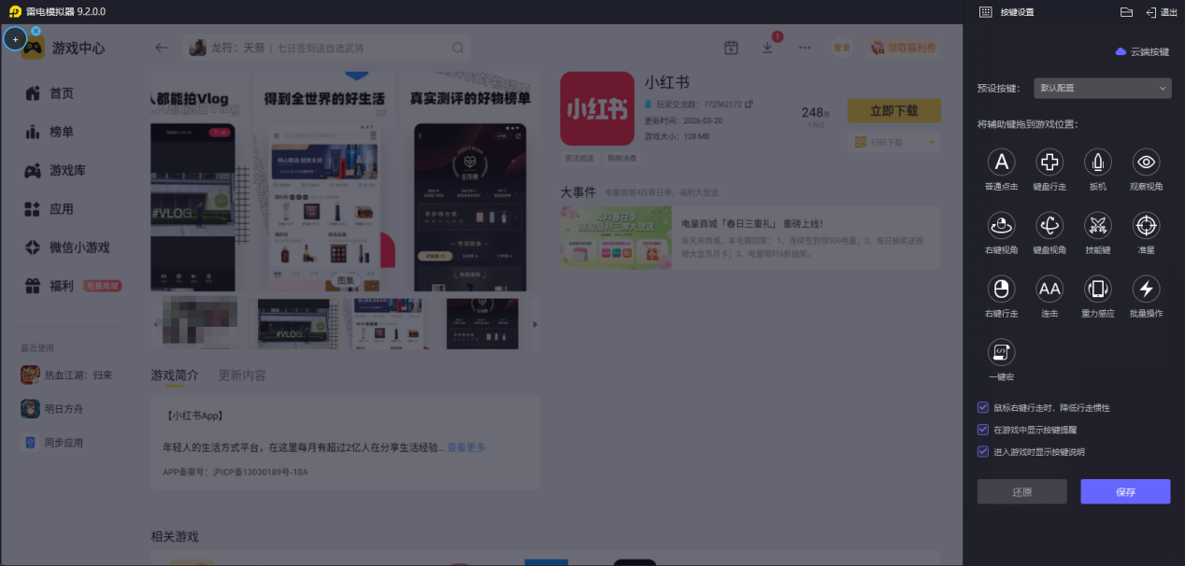The width and height of the screenshot is (1185, 566).
Task: Select the 右键视角 key icon
Action: tap(1001, 225)
